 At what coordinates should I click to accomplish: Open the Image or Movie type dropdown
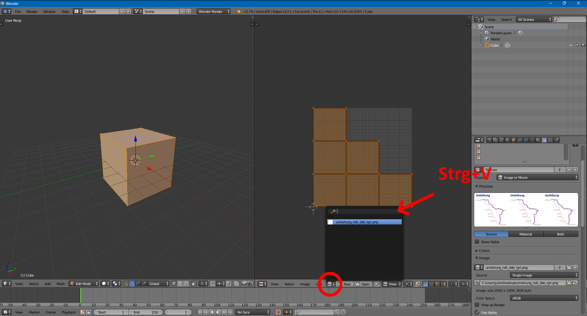tap(537, 178)
